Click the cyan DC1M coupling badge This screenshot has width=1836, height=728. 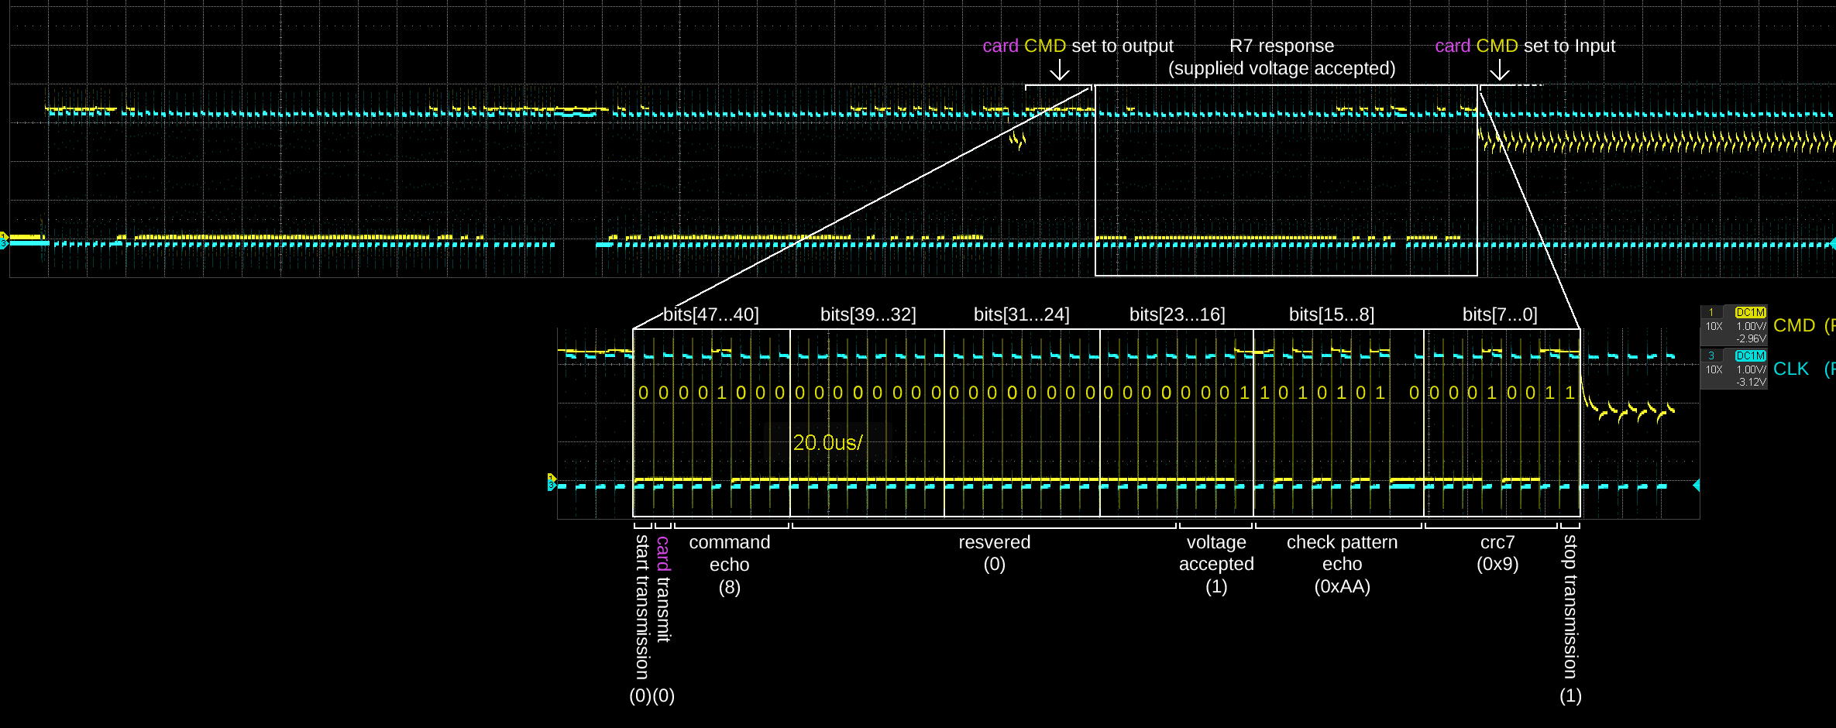[x=1750, y=355]
